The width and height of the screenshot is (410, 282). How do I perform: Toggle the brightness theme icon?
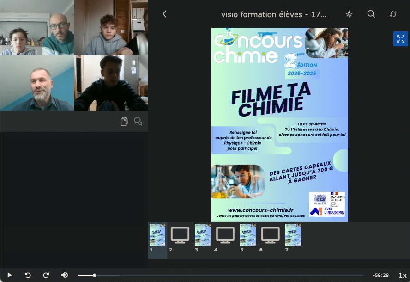click(x=349, y=14)
